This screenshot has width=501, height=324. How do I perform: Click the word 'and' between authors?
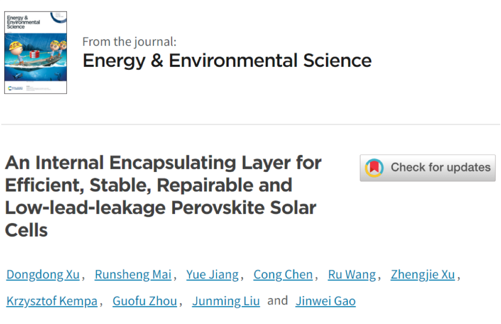pyautogui.click(x=278, y=301)
